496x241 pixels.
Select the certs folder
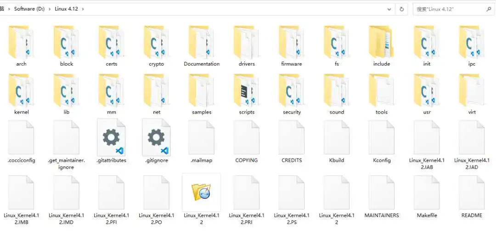point(111,46)
